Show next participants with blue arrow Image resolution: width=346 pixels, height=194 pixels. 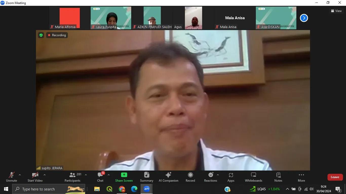[304, 18]
